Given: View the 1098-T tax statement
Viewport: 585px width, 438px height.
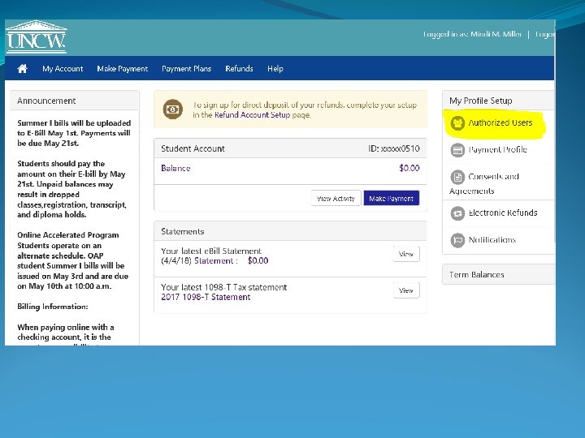Looking at the screenshot, I should (x=406, y=290).
